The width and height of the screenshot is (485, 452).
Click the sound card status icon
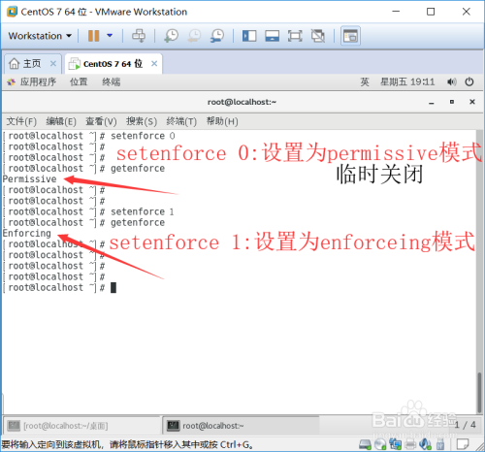425,444
